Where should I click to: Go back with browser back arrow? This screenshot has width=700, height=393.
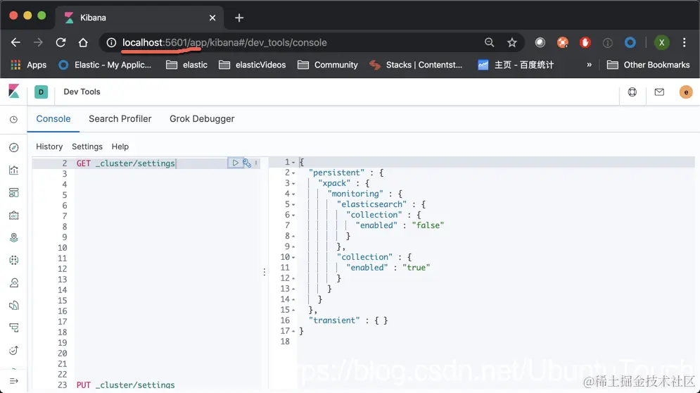pos(15,42)
